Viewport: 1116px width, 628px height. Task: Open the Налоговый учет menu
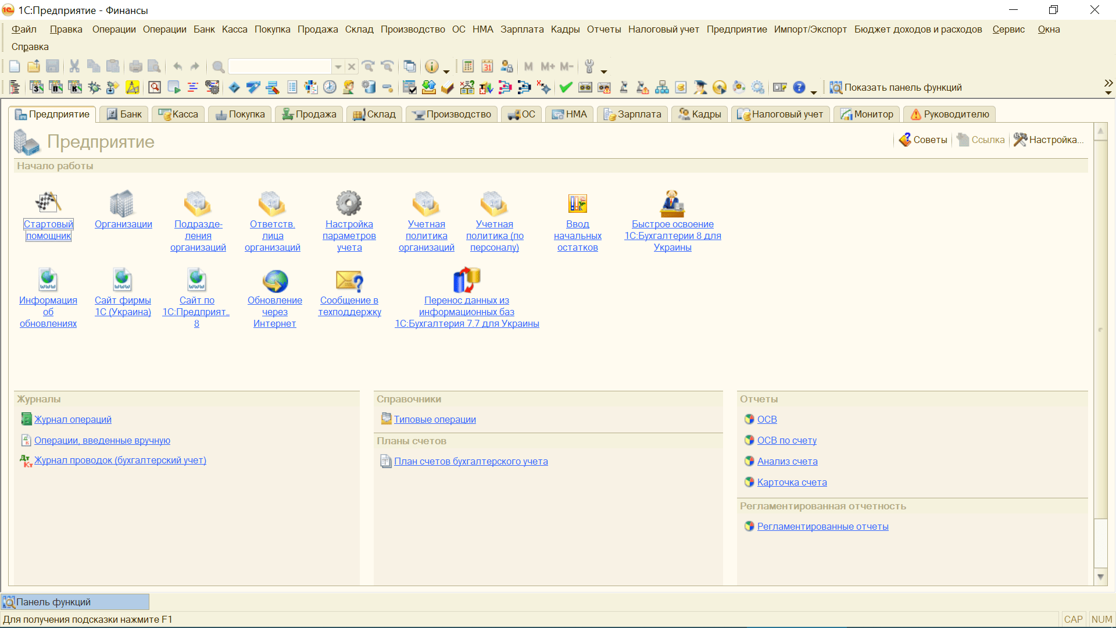664,29
